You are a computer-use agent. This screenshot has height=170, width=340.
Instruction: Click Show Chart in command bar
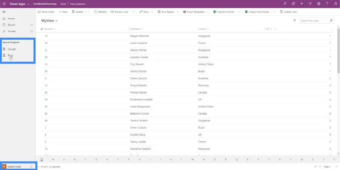point(46,12)
